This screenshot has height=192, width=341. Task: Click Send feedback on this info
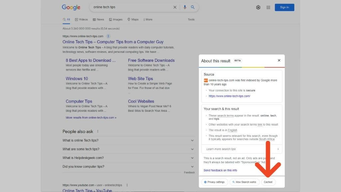coord(220,170)
